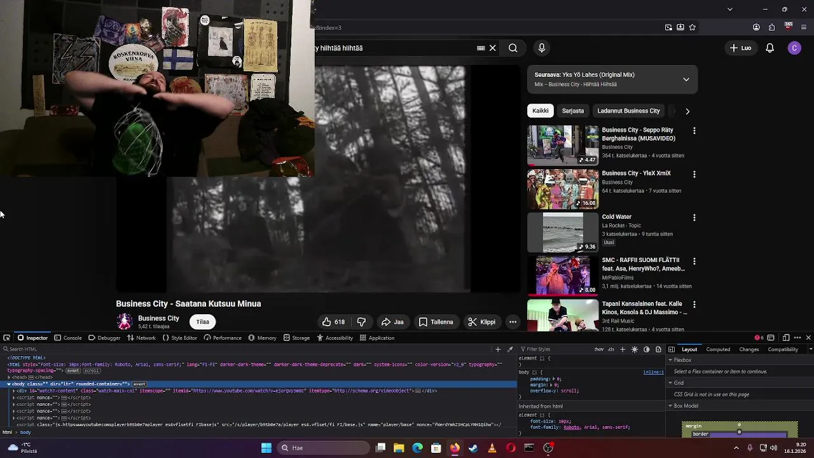
Task: Open devtools customize ellipsis menu
Action: click(x=797, y=338)
